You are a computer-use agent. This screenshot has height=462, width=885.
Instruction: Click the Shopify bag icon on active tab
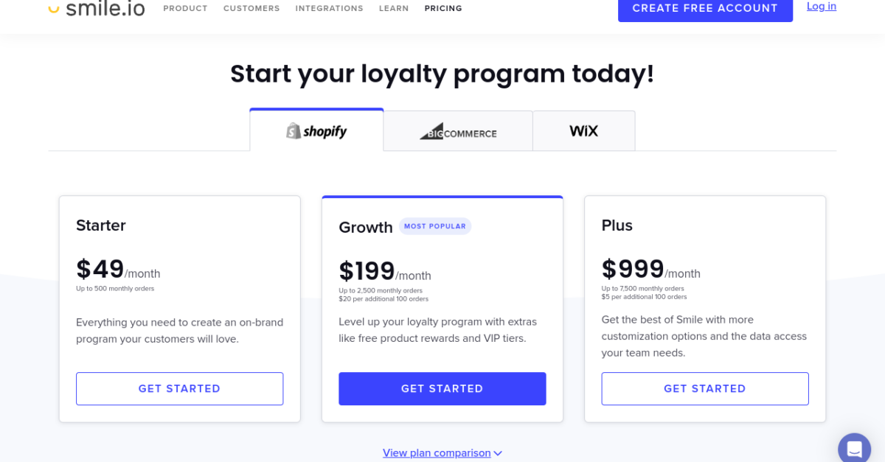click(x=292, y=130)
